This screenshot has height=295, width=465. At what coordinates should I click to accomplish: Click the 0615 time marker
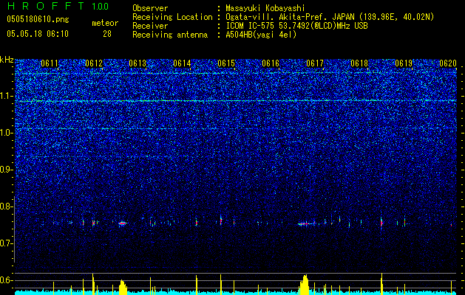click(x=226, y=63)
